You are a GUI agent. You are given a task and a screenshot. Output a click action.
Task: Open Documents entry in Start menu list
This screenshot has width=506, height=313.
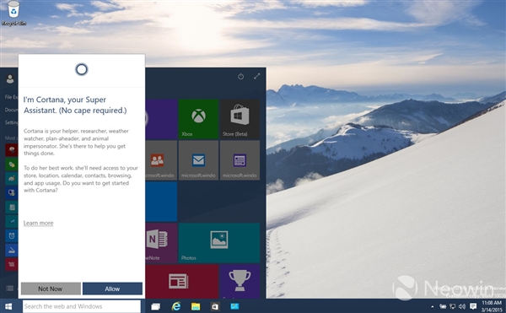click(x=11, y=110)
